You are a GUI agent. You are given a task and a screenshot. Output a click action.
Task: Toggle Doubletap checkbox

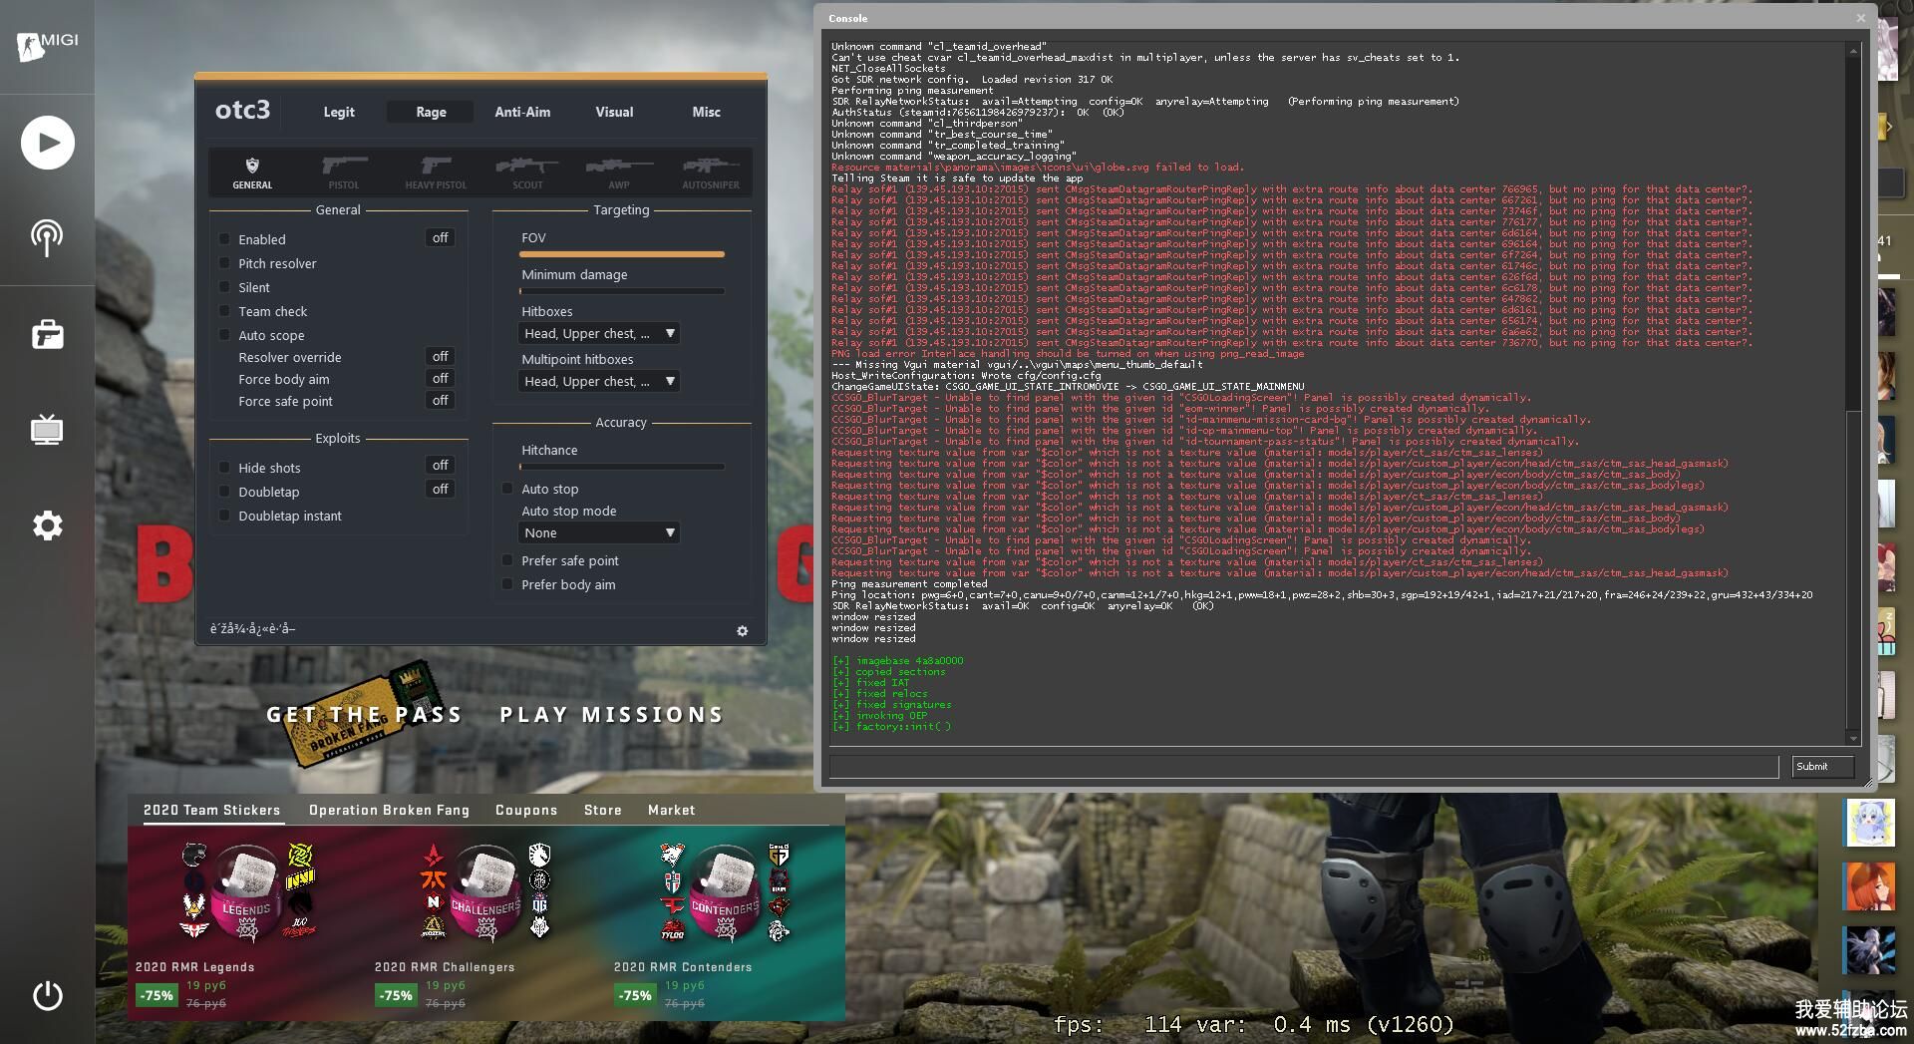point(224,492)
